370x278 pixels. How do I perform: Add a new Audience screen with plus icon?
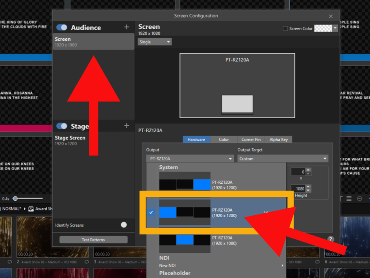pos(127,27)
